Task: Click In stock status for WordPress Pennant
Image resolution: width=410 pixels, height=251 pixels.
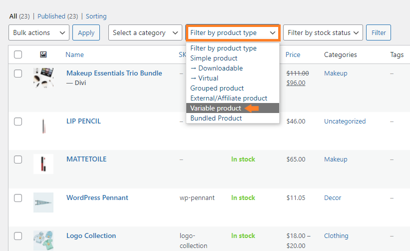Action: (x=243, y=197)
